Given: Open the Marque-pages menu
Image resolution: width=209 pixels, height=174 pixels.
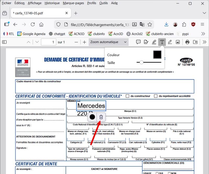Looking at the screenshot, I should click(x=73, y=3).
